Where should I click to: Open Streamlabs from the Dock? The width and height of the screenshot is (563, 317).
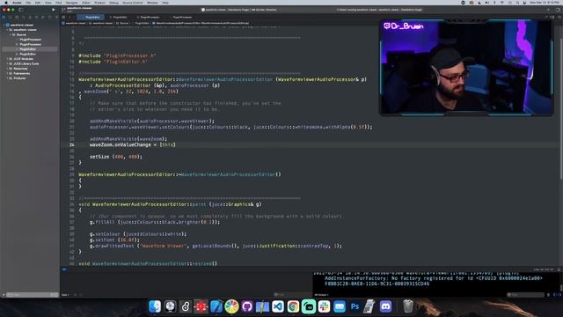309,306
